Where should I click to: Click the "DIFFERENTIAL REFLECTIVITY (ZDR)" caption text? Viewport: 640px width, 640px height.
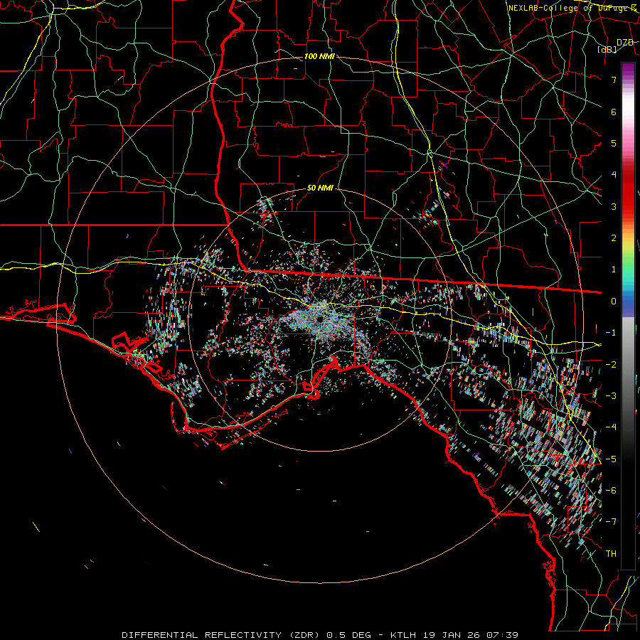221,635
